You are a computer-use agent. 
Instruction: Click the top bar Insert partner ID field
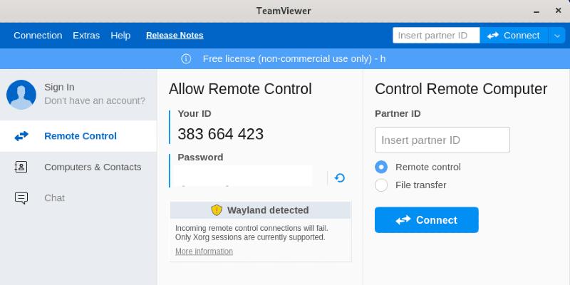(435, 36)
